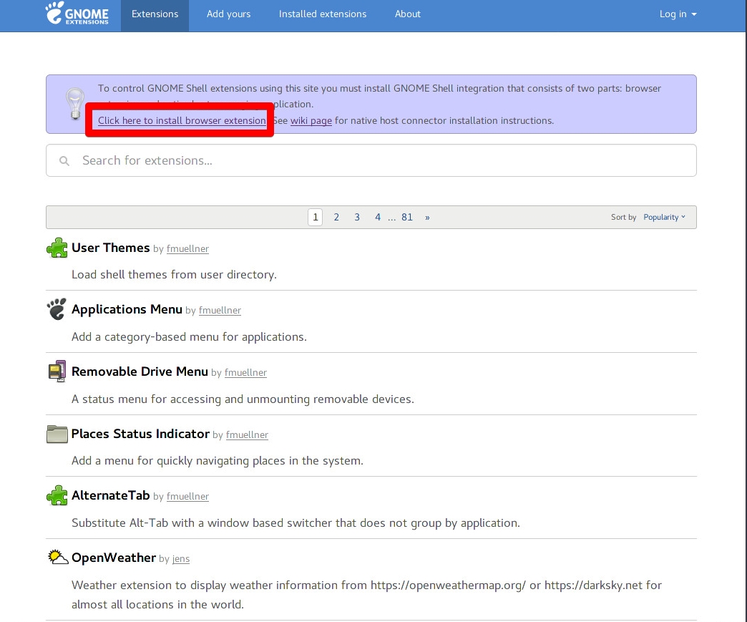Switch to Installed extensions

[x=323, y=14]
